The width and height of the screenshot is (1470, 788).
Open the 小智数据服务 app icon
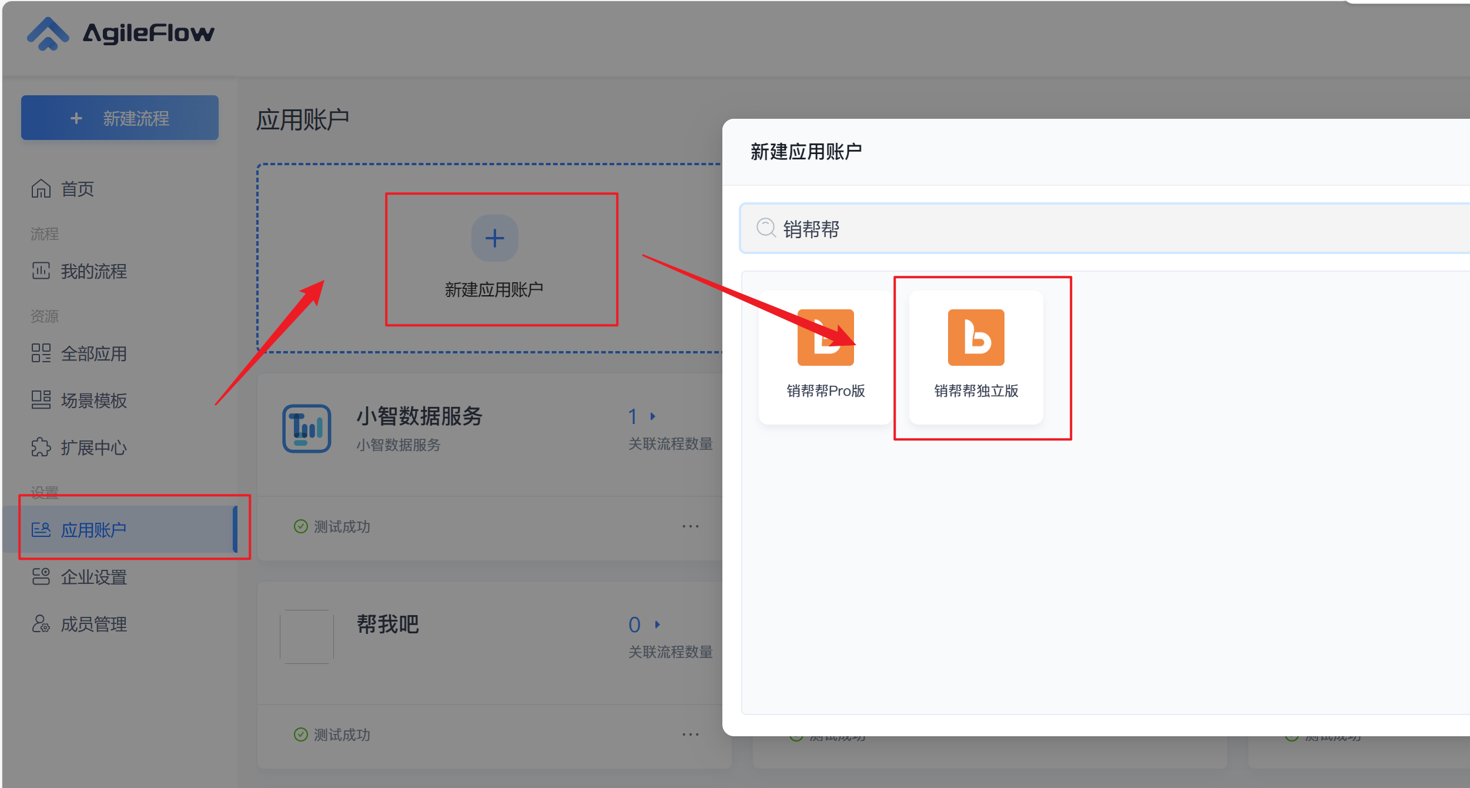[x=307, y=429]
